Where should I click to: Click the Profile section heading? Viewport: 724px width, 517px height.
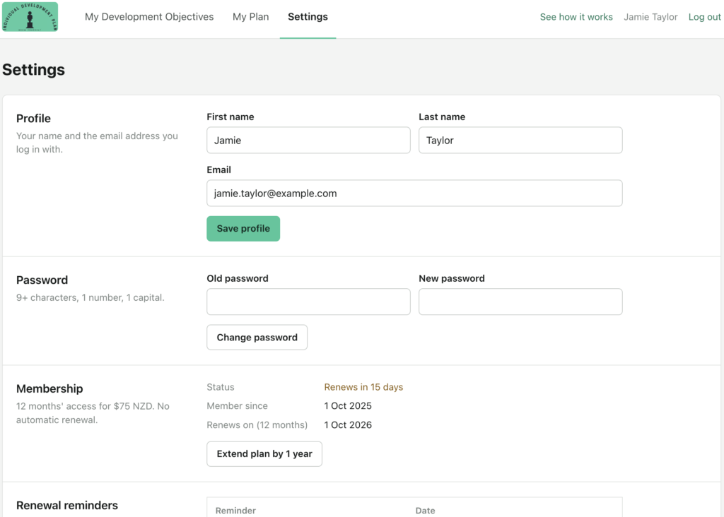pyautogui.click(x=34, y=119)
